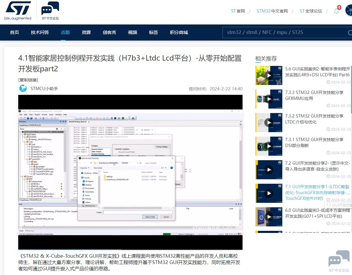Open 7.3.3 STM32 GUI开发技能分享 GFXMMU应用 title

click(314, 95)
